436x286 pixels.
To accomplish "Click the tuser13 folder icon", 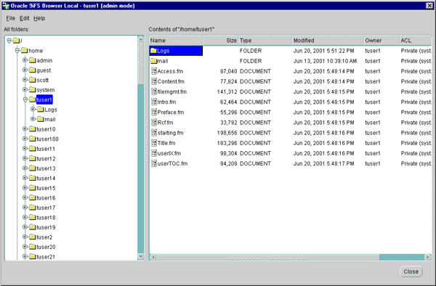I will tap(33, 168).
